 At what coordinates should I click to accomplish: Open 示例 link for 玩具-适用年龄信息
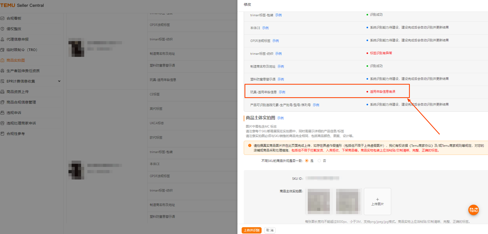coord(282,92)
